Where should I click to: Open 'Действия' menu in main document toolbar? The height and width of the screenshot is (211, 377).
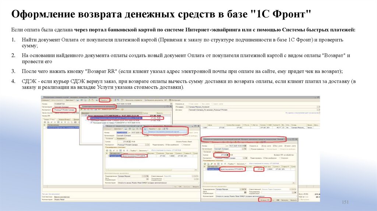[x=70, y=100]
